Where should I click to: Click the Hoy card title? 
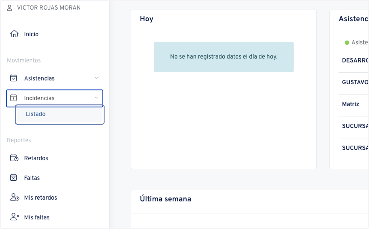147,19
